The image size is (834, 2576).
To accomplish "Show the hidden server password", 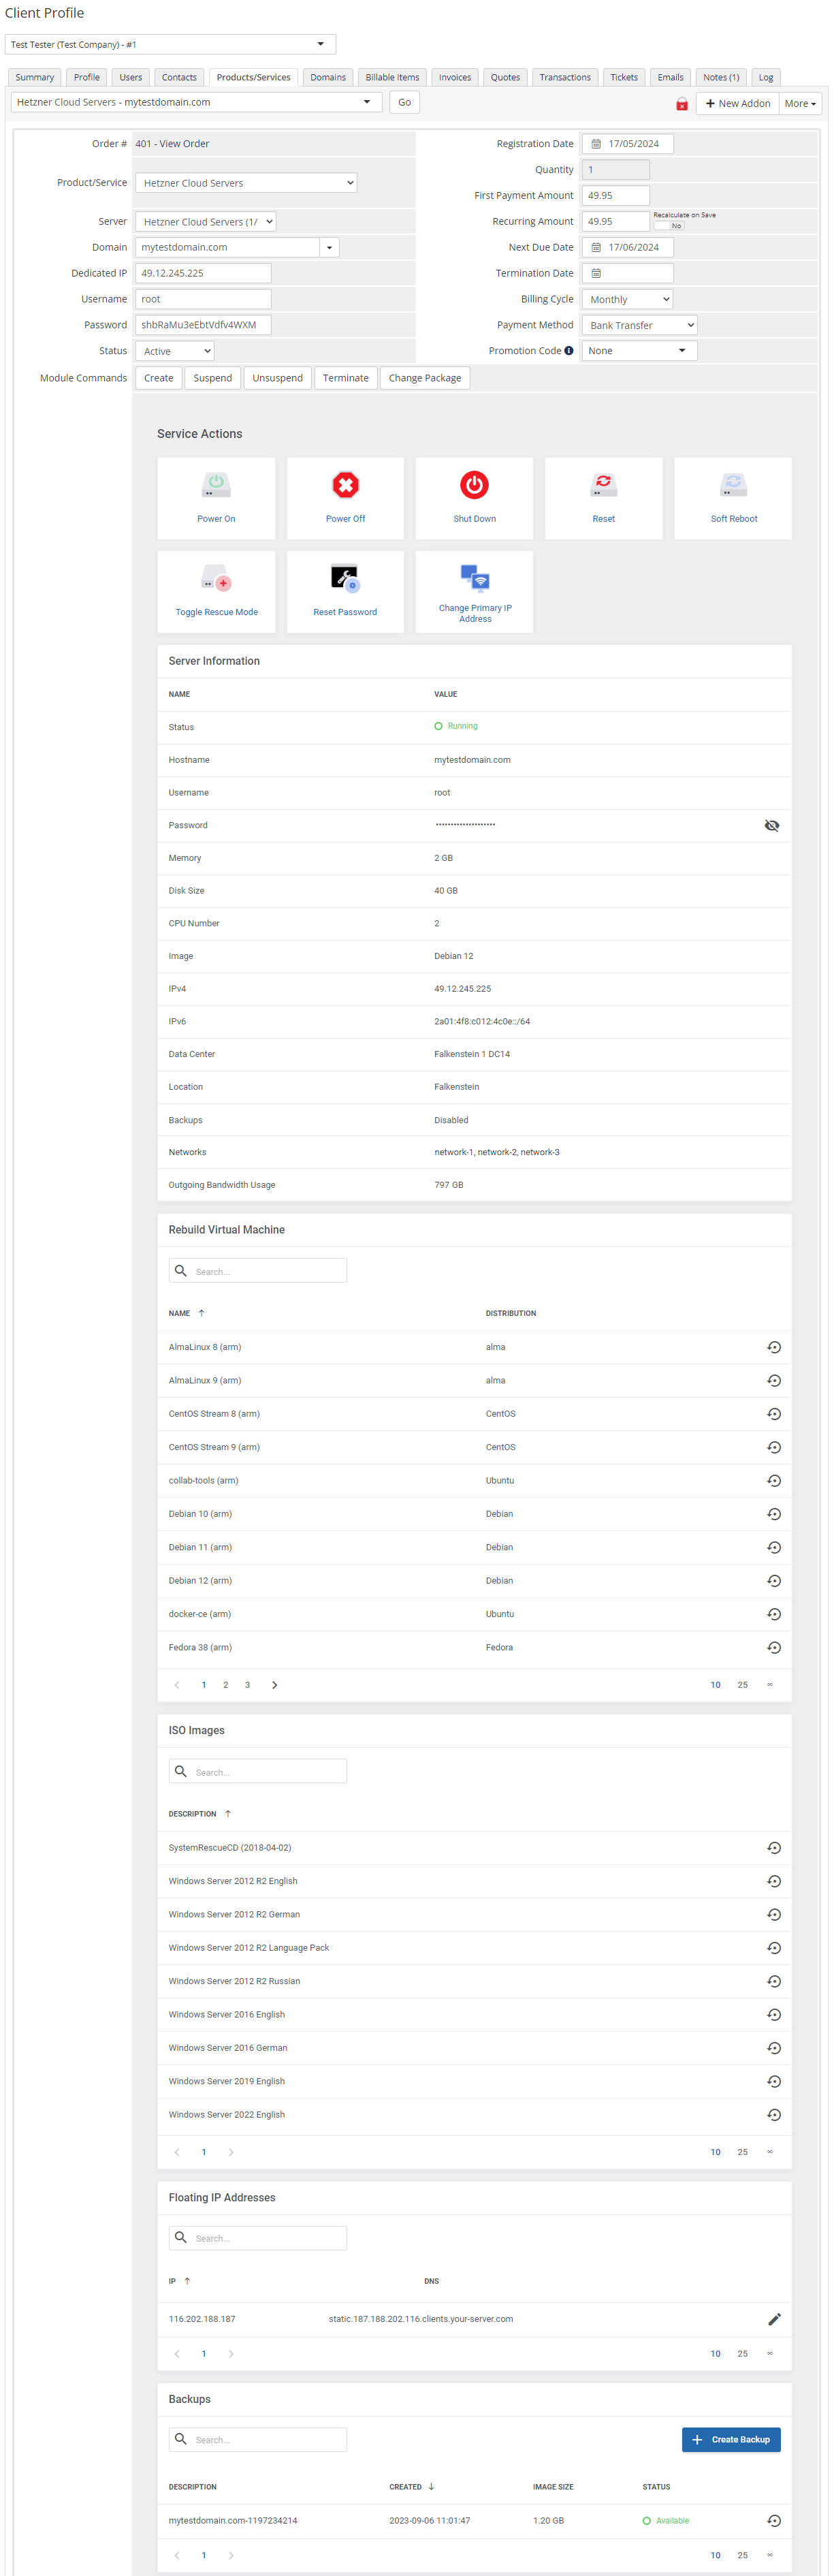I will tap(771, 826).
